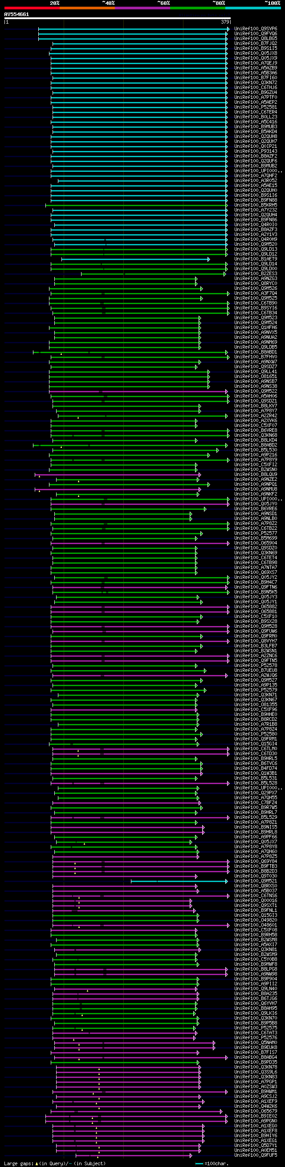Click the UniRef100_A9PGN0 label
Screen dimensions: 285x1167
point(256,1121)
